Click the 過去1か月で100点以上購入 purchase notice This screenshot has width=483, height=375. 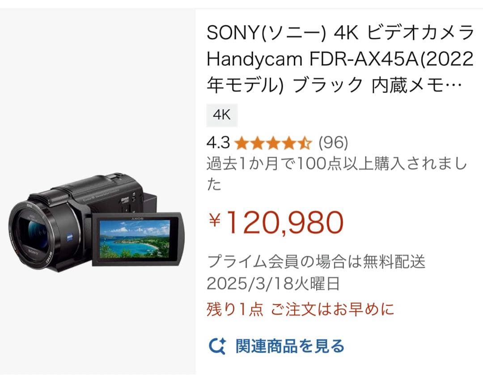coord(337,174)
